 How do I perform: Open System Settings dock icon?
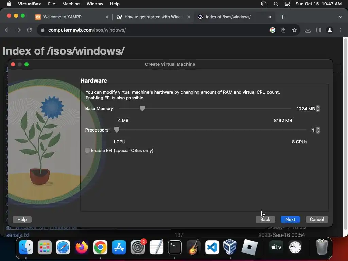tap(138, 247)
